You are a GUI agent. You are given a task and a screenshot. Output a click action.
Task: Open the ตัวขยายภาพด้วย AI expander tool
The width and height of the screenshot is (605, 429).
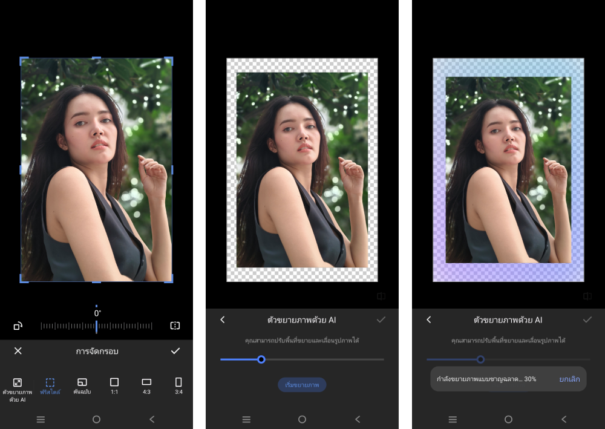[x=18, y=387]
